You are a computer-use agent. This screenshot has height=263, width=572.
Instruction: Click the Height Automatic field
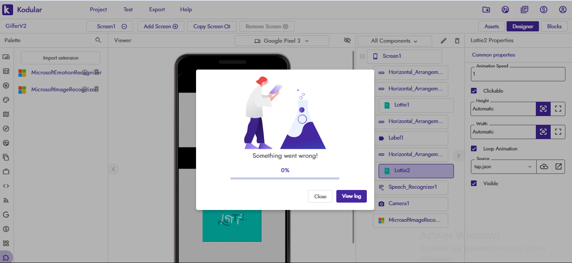click(503, 109)
